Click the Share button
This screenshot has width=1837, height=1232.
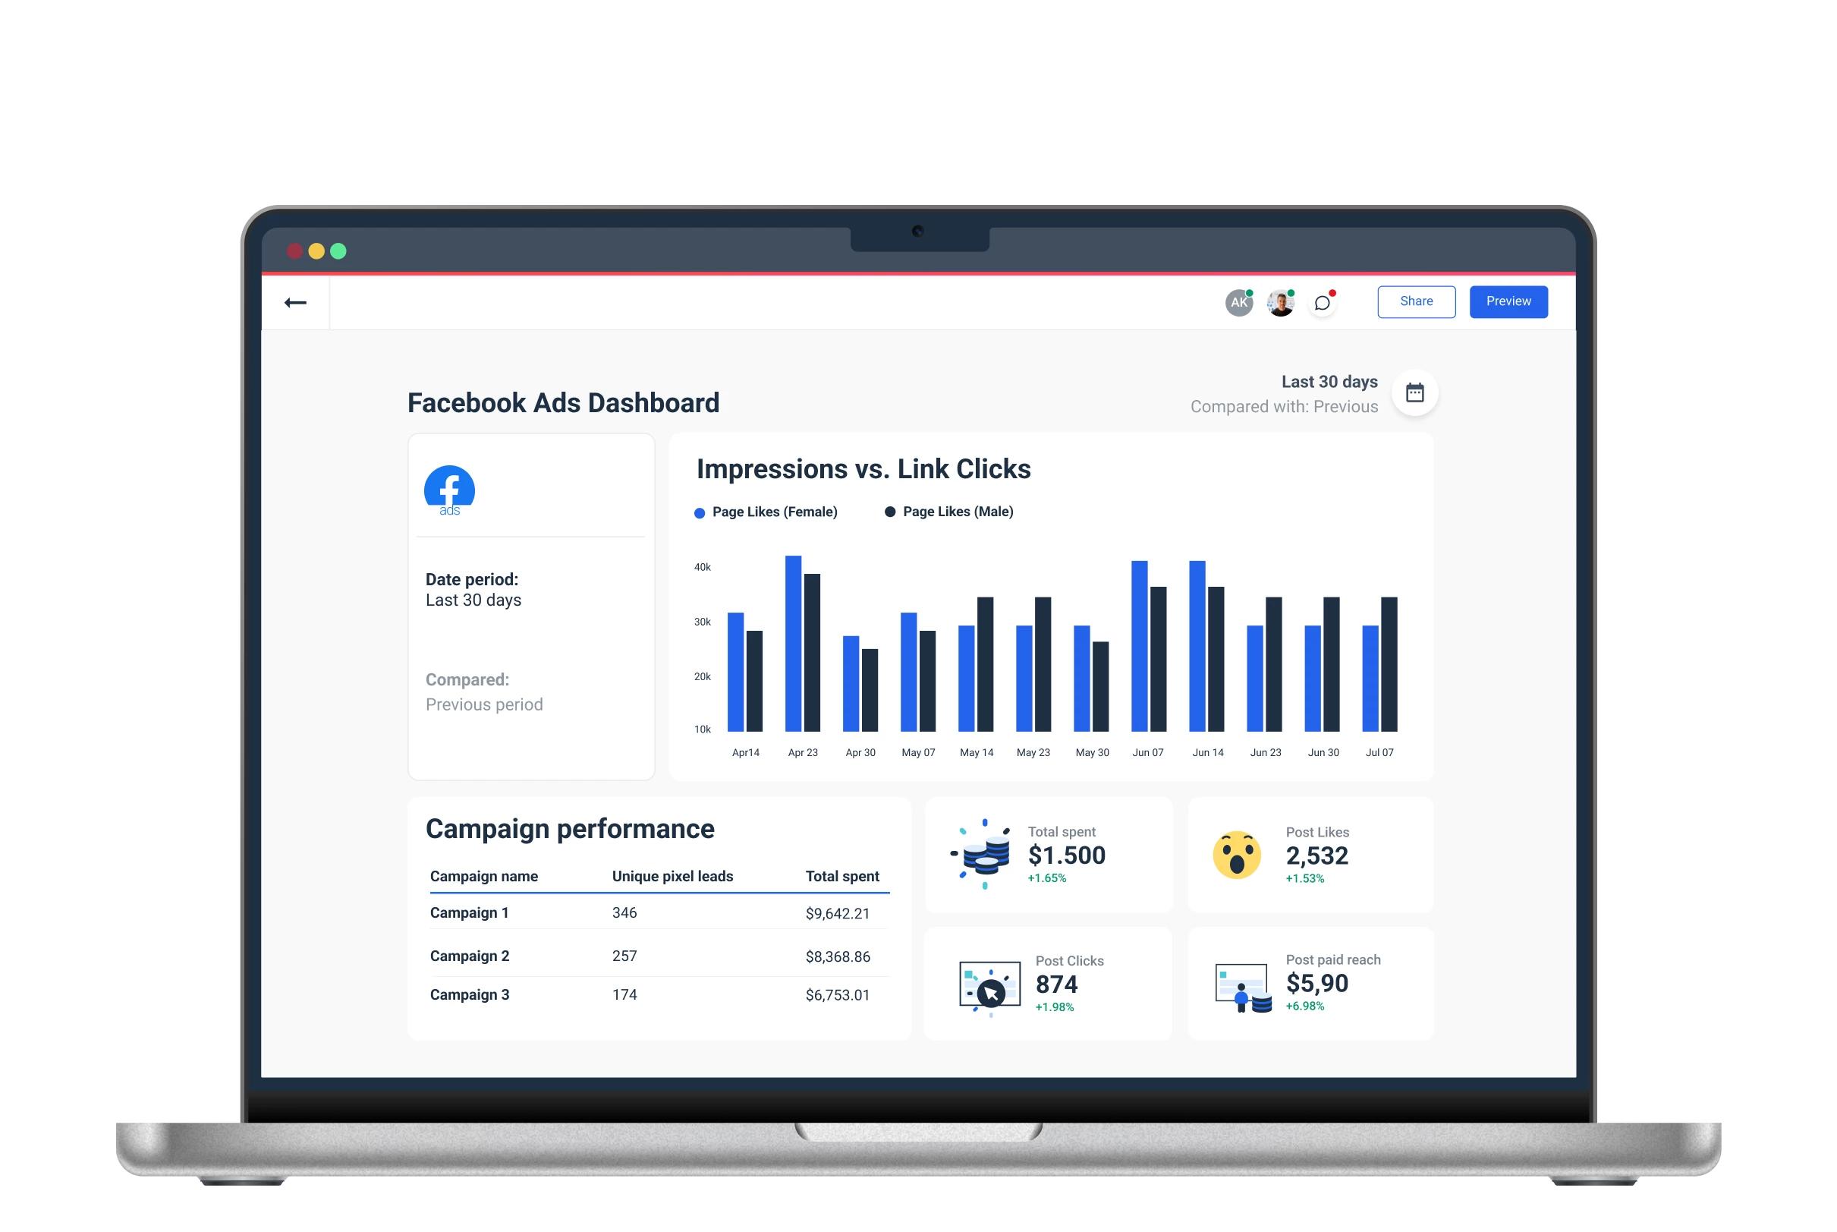pos(1416,301)
